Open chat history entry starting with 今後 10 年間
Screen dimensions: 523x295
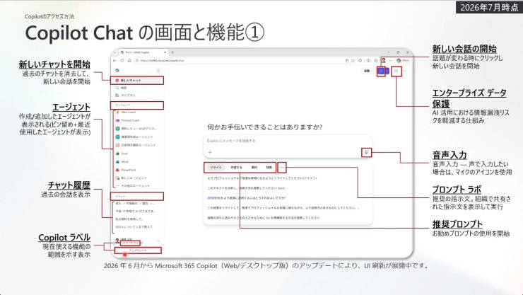pos(136,211)
